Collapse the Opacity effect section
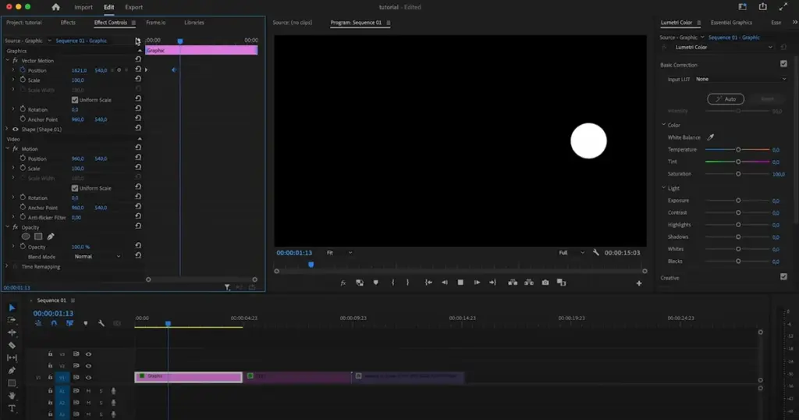799x420 pixels. click(8, 227)
